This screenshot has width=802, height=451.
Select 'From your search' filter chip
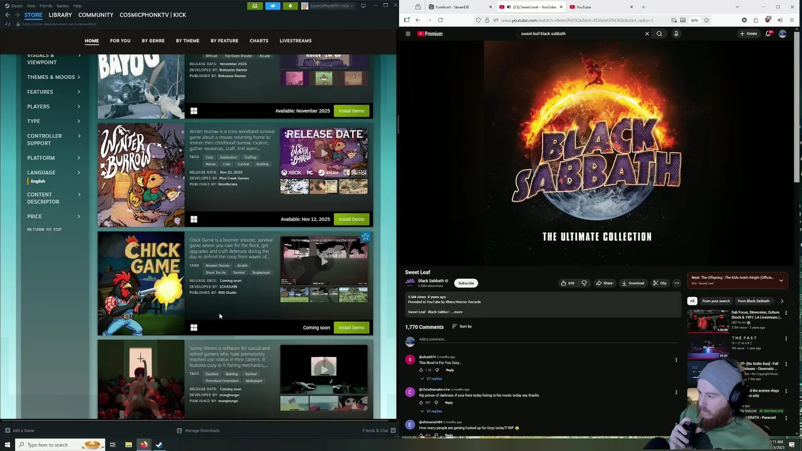pyautogui.click(x=716, y=301)
